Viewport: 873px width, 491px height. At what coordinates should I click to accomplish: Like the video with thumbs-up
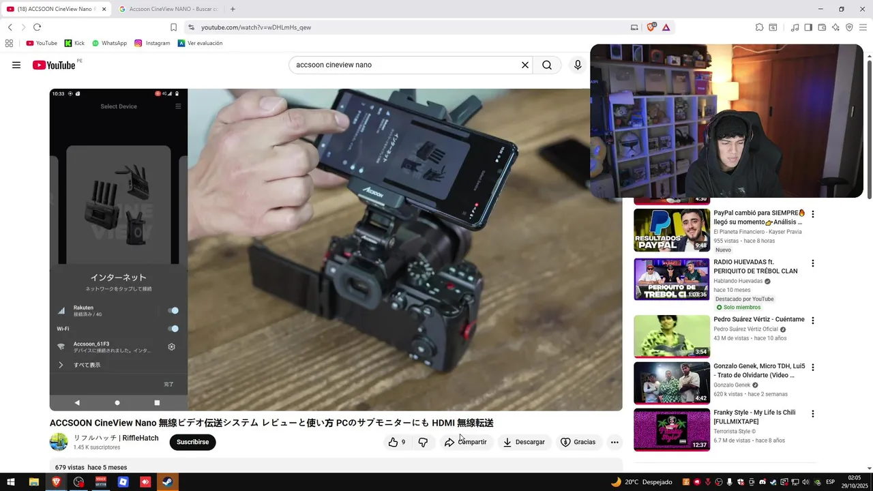(x=397, y=442)
